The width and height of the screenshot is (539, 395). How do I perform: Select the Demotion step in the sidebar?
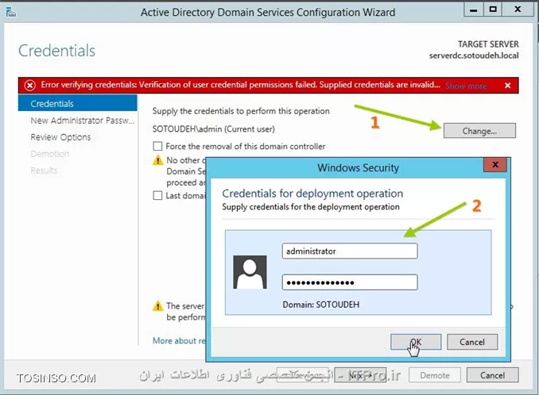pos(50,154)
